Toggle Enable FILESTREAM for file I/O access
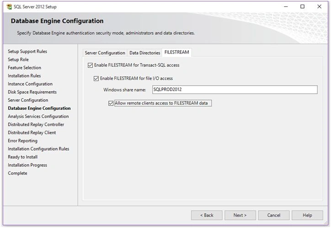Screen dimensions: 331x228 coord(96,79)
